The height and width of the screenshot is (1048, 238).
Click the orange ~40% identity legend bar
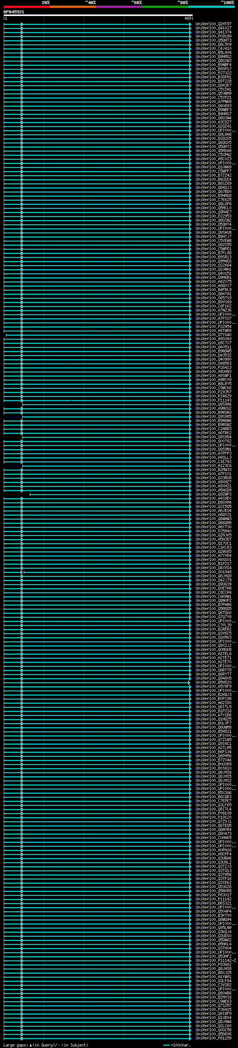[73, 7]
